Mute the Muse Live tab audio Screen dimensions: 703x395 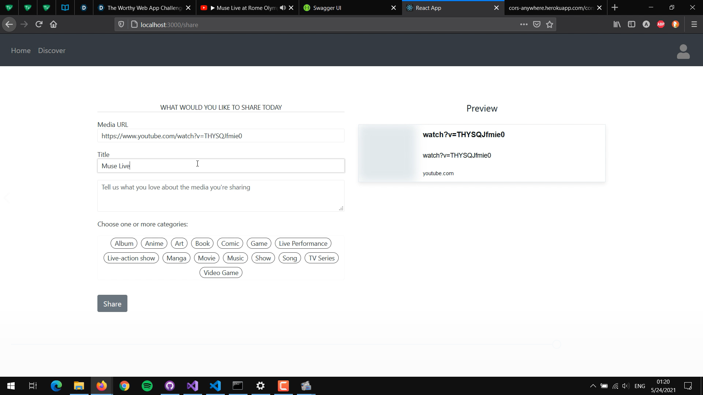[283, 8]
